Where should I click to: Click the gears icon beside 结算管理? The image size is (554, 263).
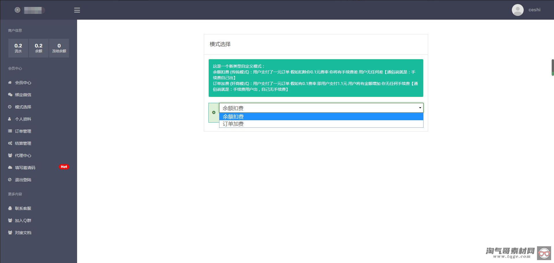pos(10,143)
